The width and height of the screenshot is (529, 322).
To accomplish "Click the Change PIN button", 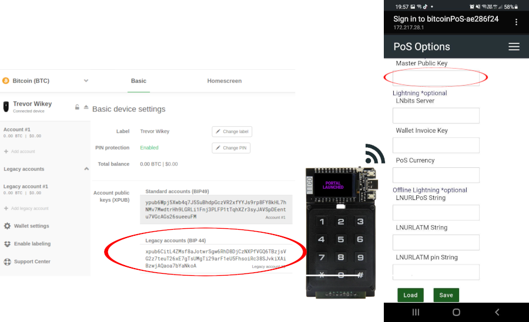I will [231, 148].
